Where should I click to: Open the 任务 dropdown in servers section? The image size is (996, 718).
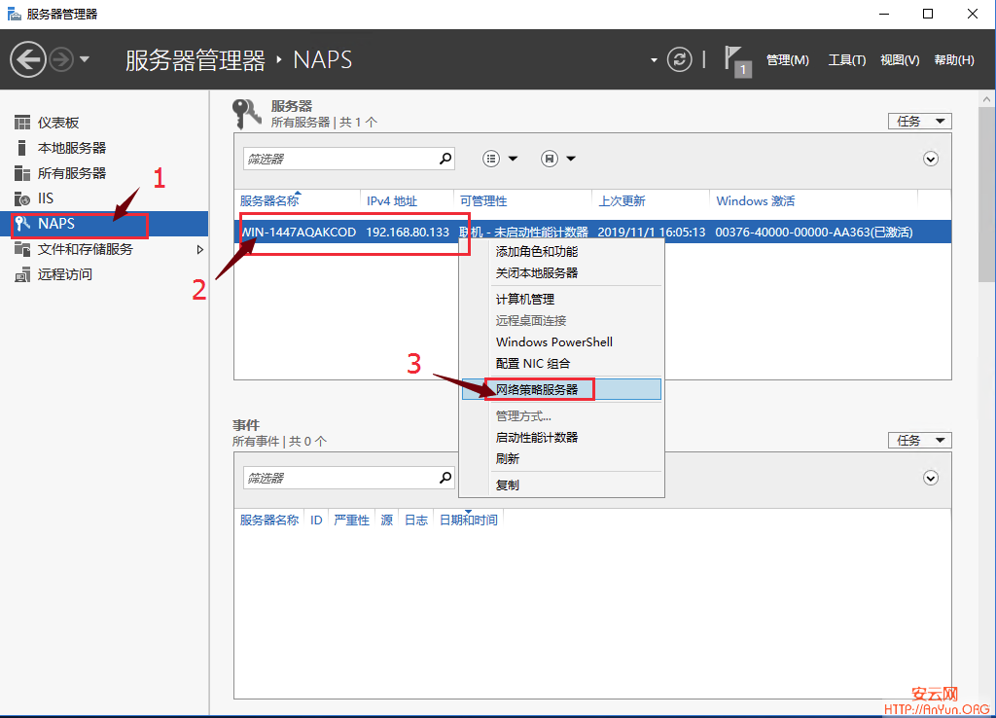pyautogui.click(x=919, y=122)
